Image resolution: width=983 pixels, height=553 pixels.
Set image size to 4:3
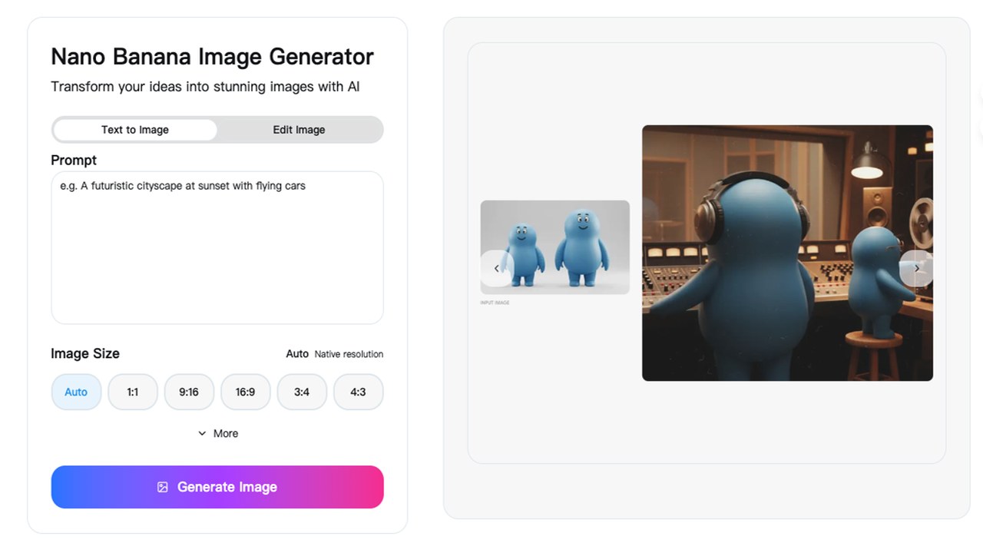[358, 392]
